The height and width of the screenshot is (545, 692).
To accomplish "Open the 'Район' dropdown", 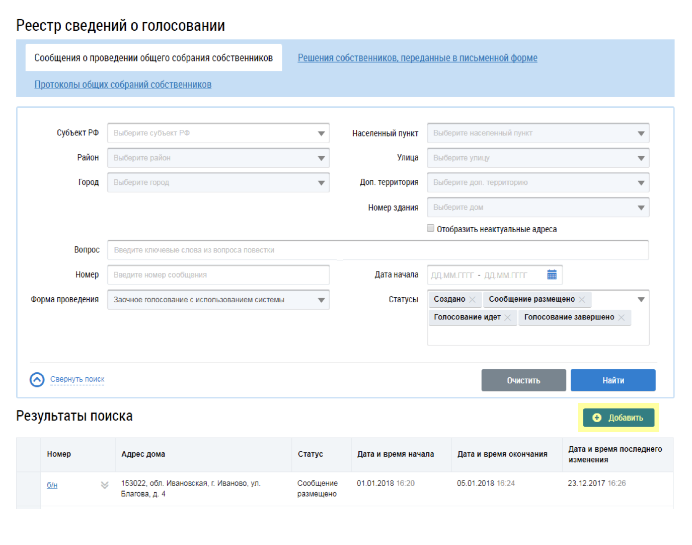I will pos(218,158).
